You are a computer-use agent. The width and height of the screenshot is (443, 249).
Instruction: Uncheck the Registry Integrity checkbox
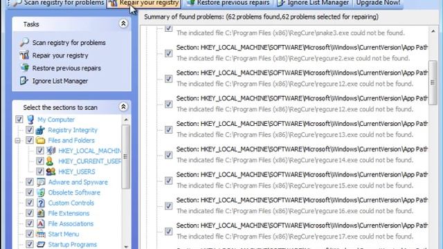click(x=29, y=129)
